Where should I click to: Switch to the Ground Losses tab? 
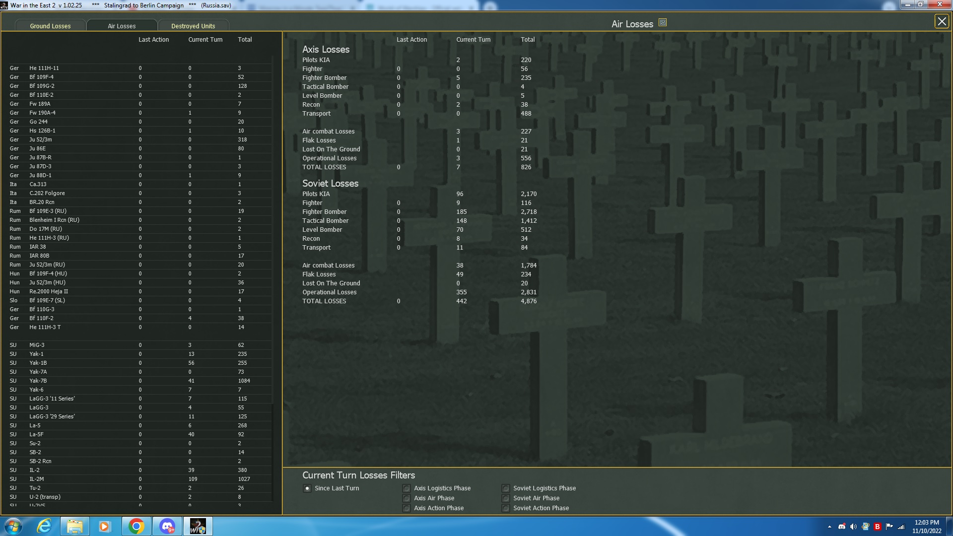tap(50, 26)
